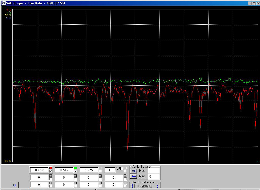Click the Vertical scale Min field

click(x=154, y=176)
